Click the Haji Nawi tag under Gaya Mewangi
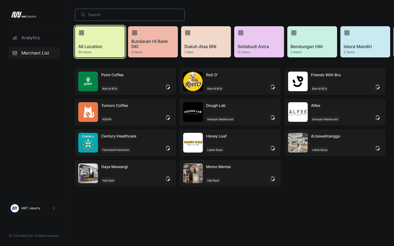The width and height of the screenshot is (394, 246). tap(108, 180)
